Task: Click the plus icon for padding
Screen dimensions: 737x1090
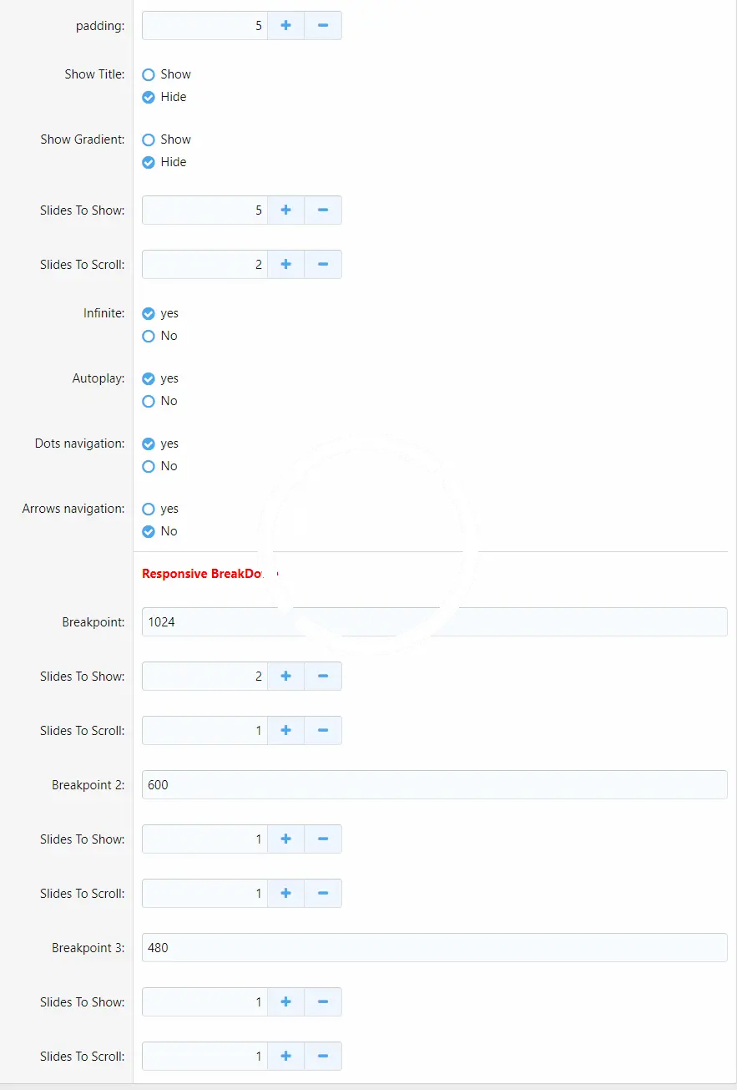Action: click(285, 26)
